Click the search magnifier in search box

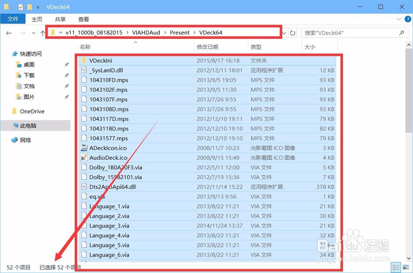[x=401, y=33]
